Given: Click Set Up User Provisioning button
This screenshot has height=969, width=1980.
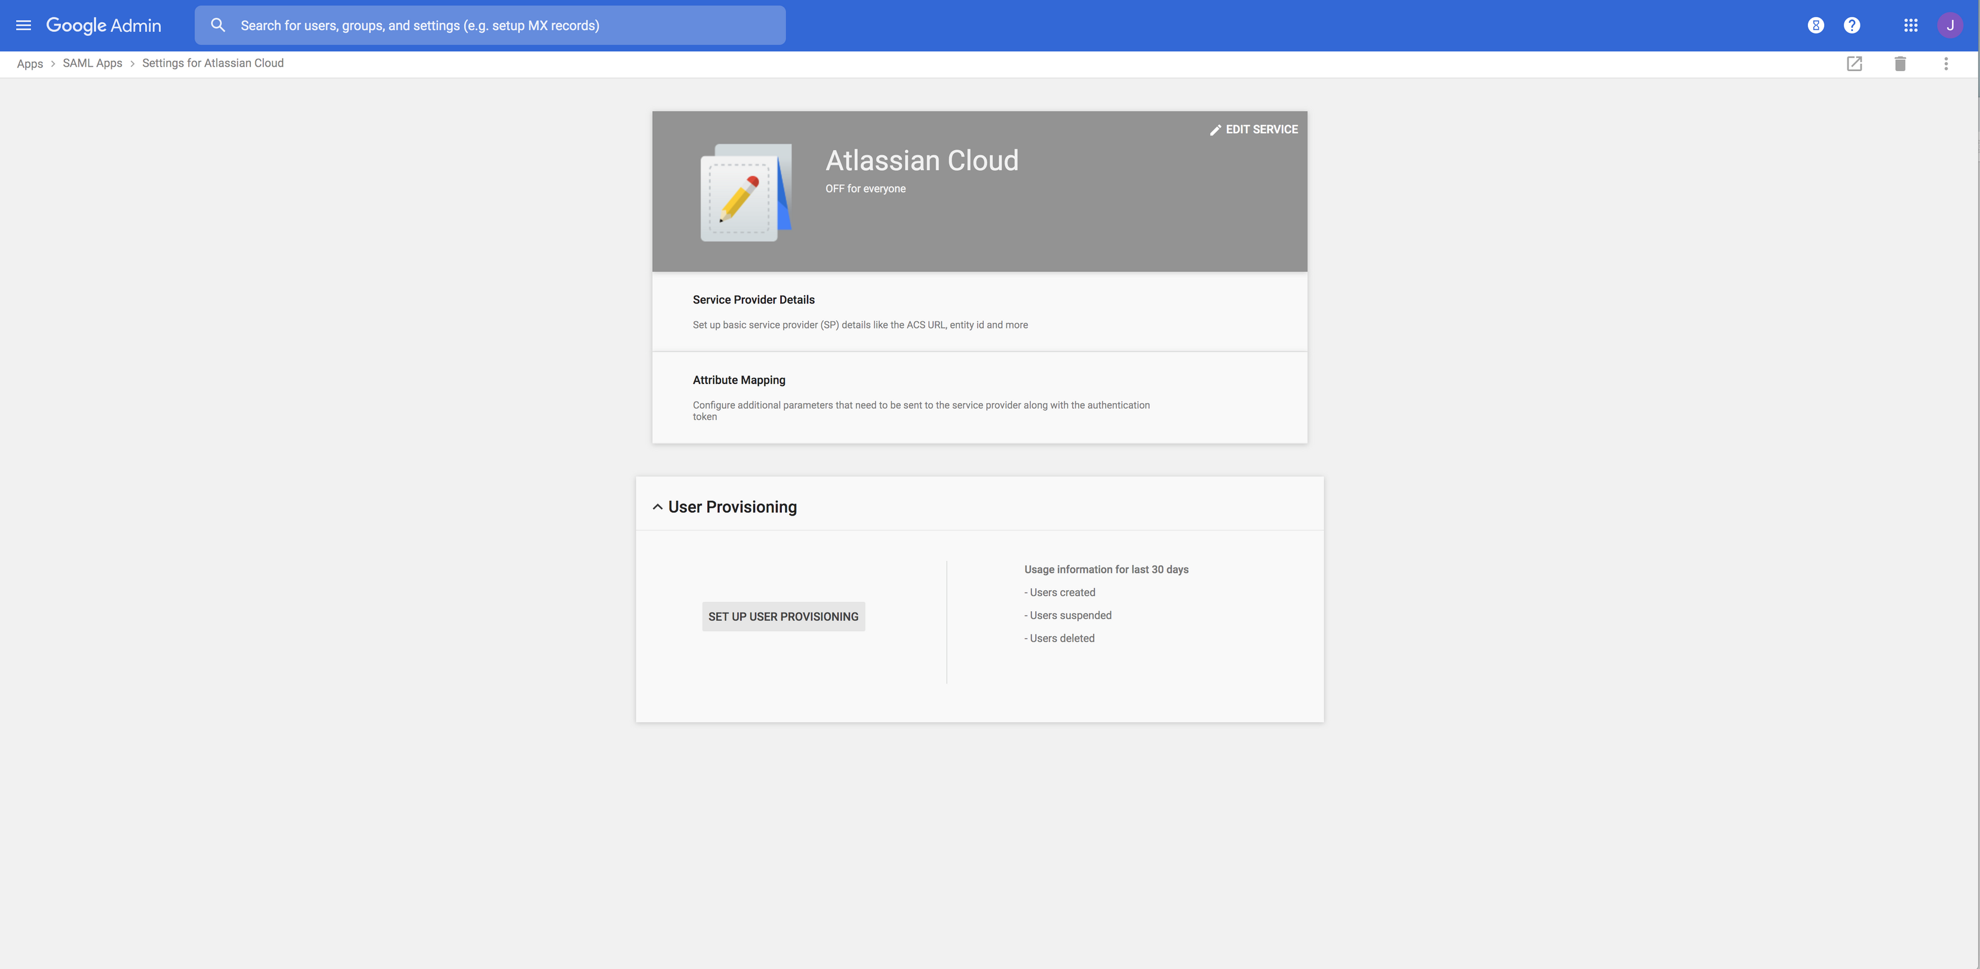Looking at the screenshot, I should (783, 617).
